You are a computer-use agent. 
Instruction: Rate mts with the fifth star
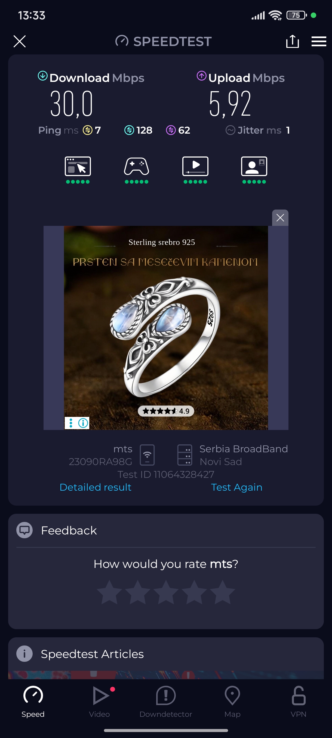point(223,592)
